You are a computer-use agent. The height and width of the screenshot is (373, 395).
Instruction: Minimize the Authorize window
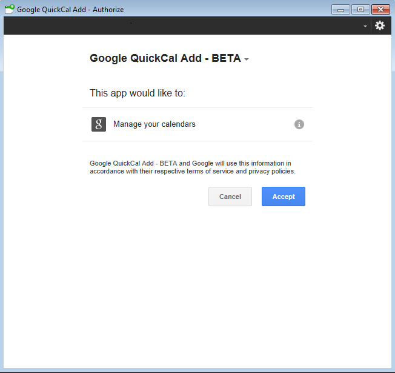(340, 10)
